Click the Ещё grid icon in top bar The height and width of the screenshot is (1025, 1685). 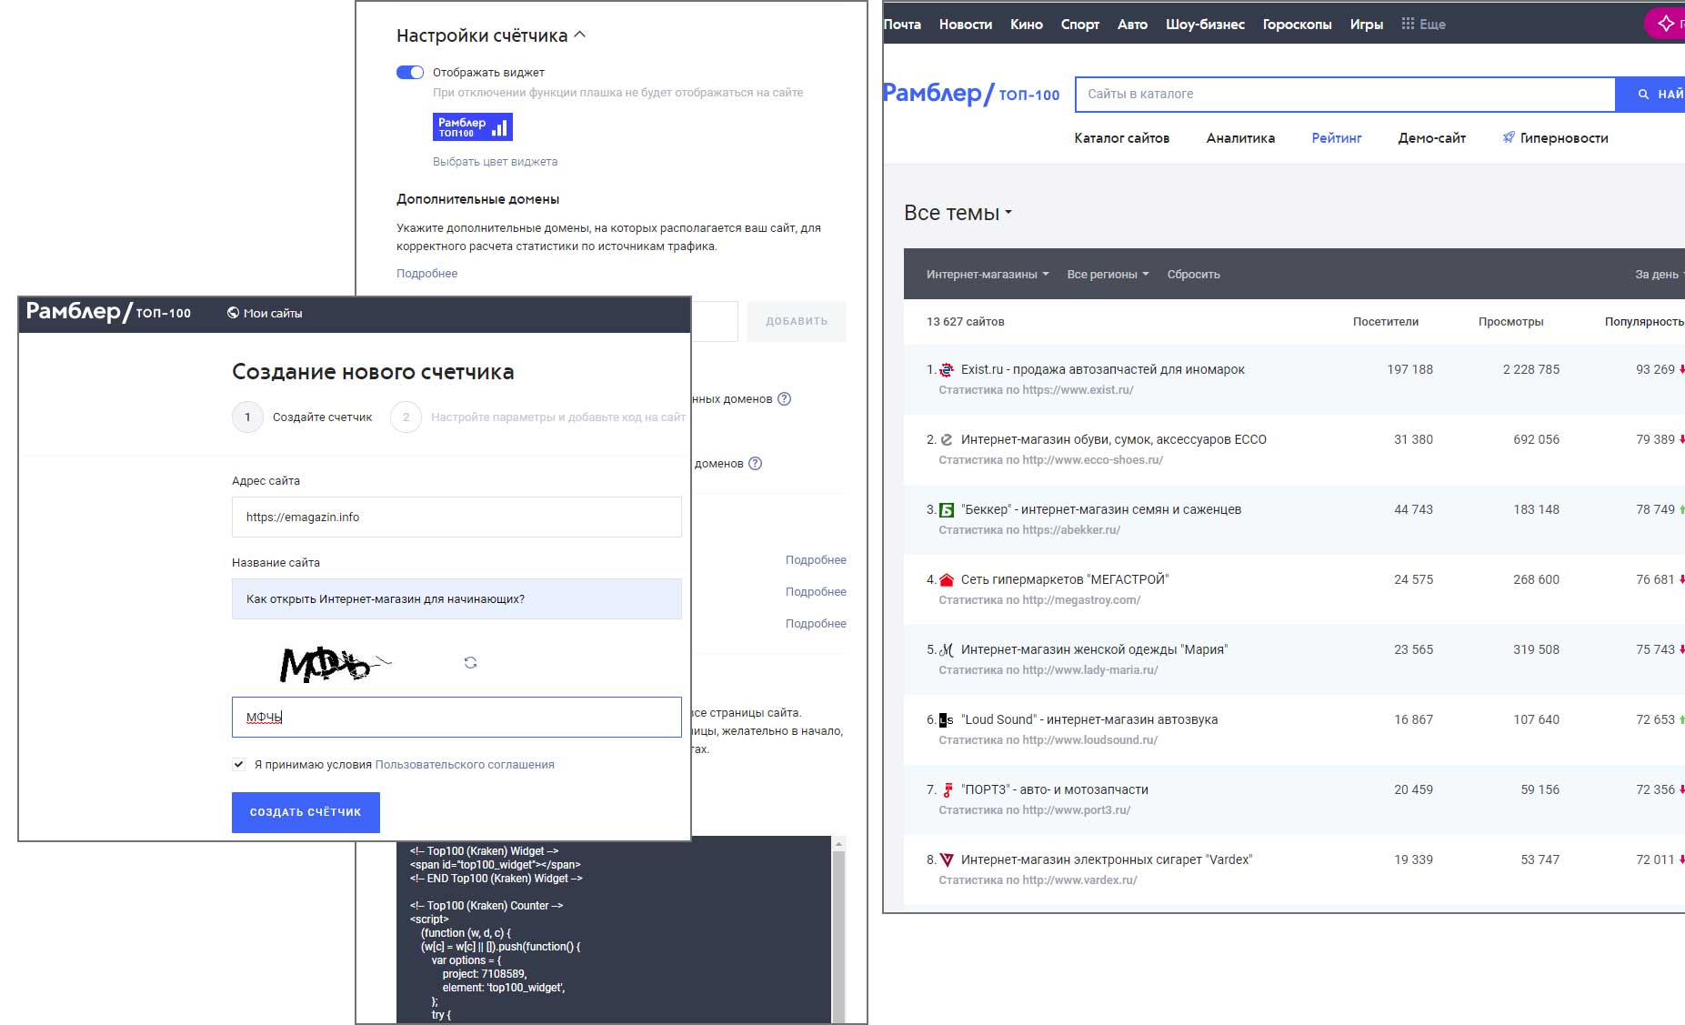click(1408, 24)
